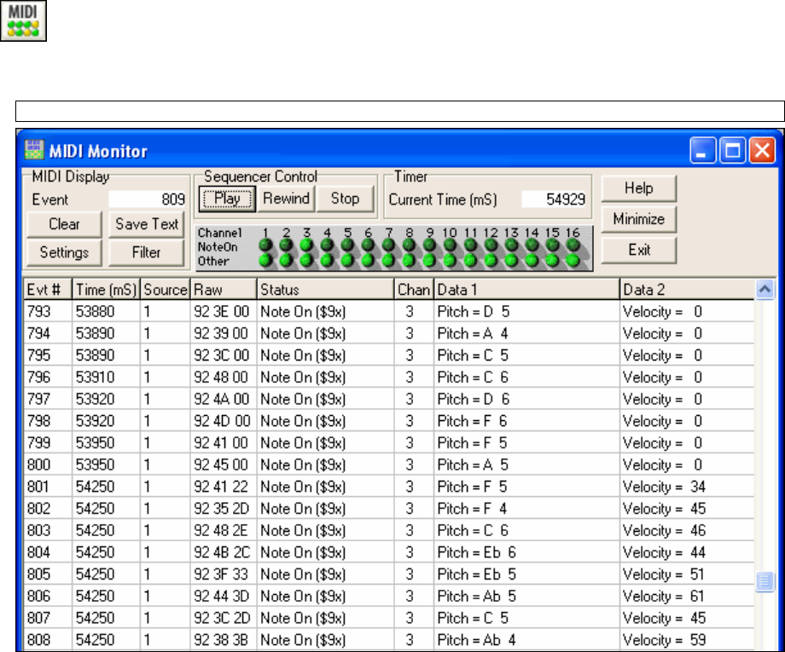Viewport: 785px width, 652px height.
Task: Click the Current Time (mS) field
Action: click(x=555, y=199)
